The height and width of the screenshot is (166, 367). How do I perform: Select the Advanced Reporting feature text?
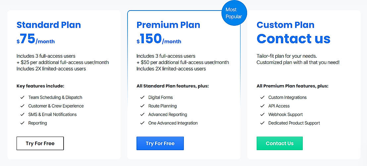[x=168, y=115]
